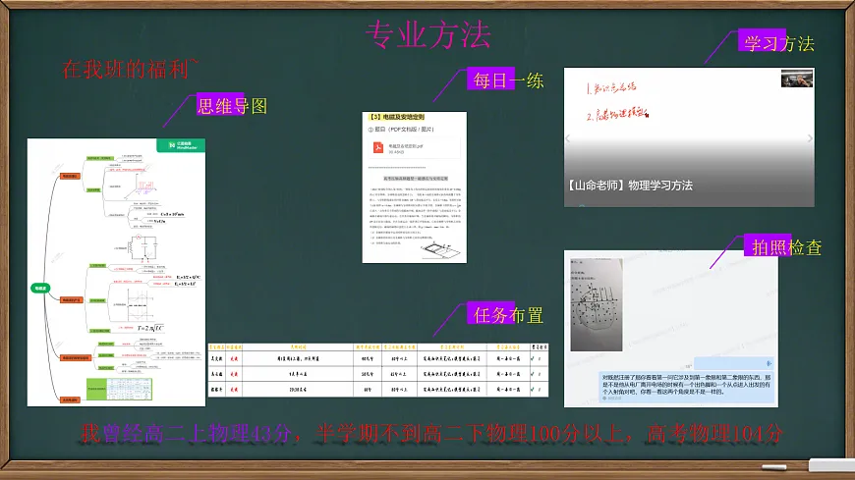Click the yellow header row of the task table
This screenshot has width=855, height=480.
click(x=378, y=347)
